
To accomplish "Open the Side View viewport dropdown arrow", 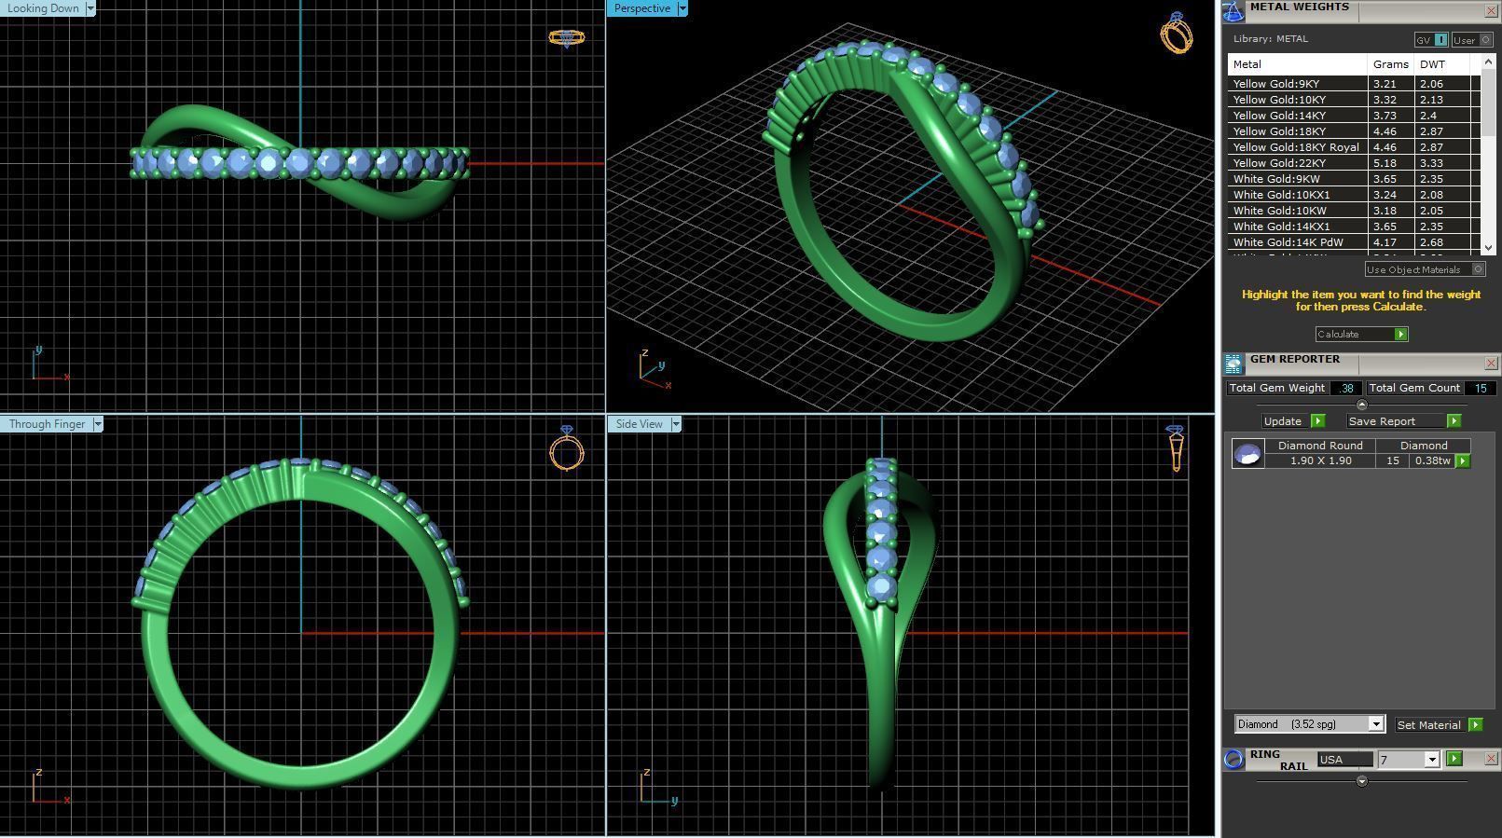I will [x=676, y=424].
